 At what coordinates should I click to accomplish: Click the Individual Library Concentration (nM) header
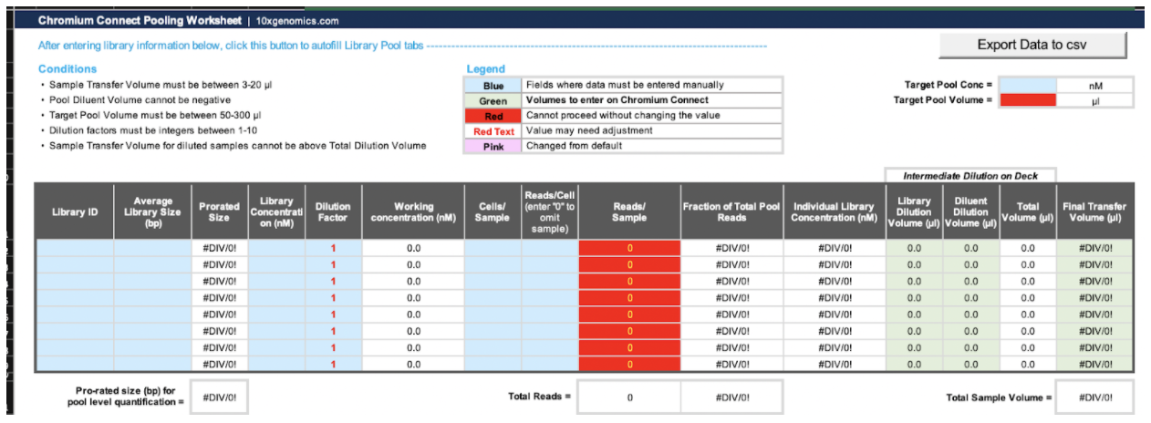click(835, 211)
